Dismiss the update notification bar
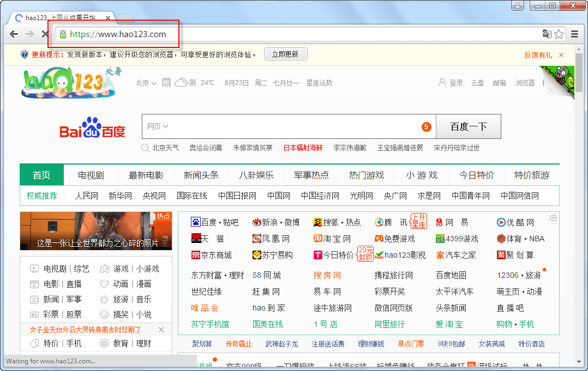The height and width of the screenshot is (371, 588). (561, 55)
